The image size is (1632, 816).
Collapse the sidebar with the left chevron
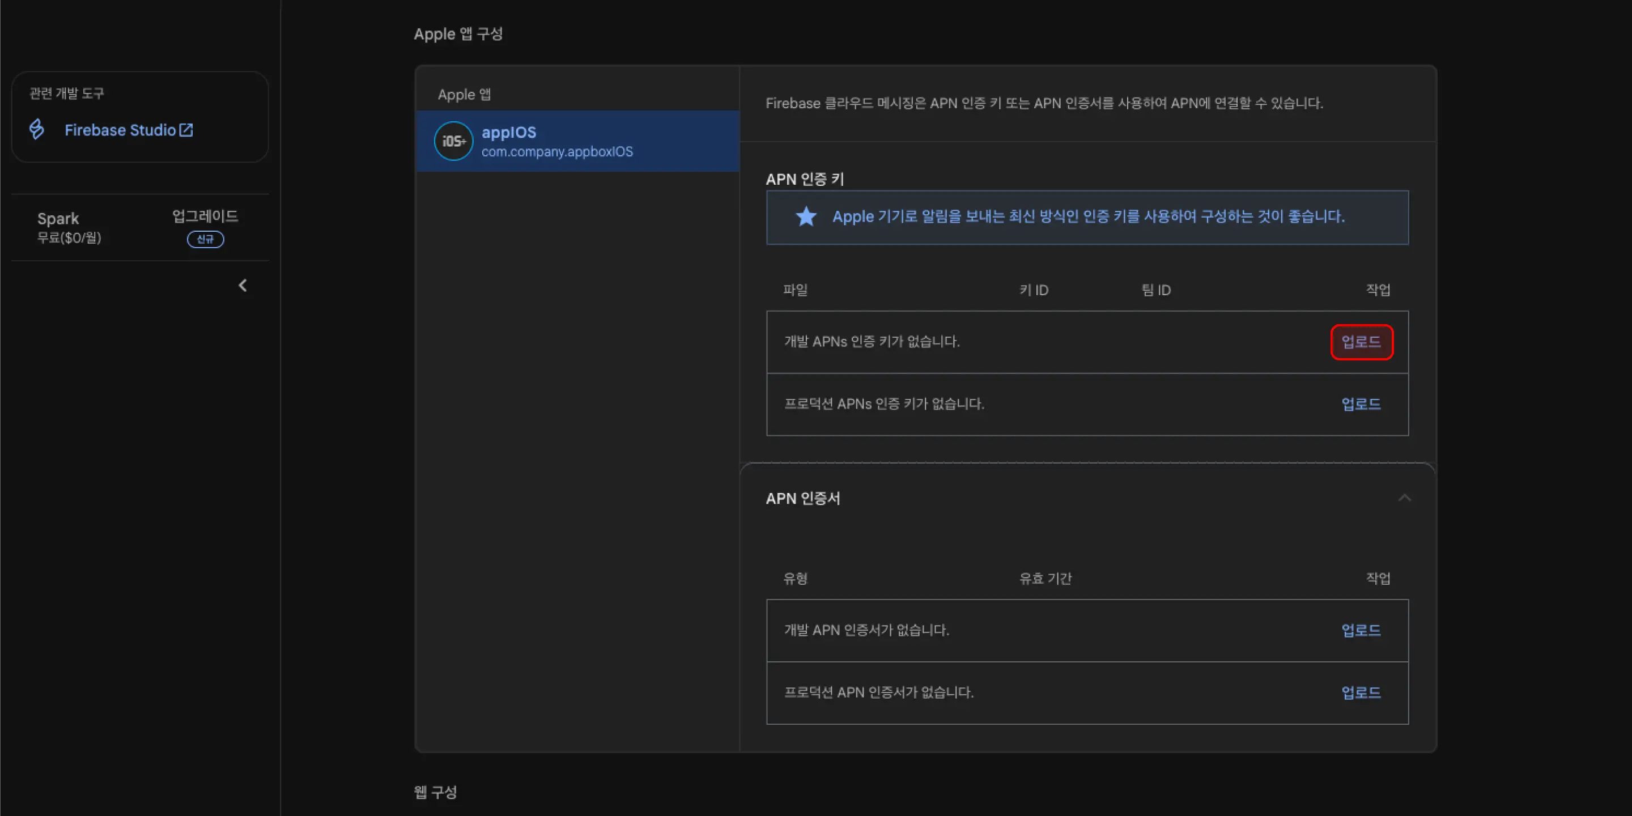click(x=243, y=286)
